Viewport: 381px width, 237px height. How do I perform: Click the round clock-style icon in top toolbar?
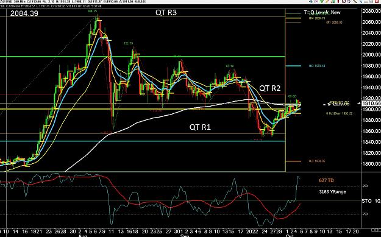click(x=344, y=1)
